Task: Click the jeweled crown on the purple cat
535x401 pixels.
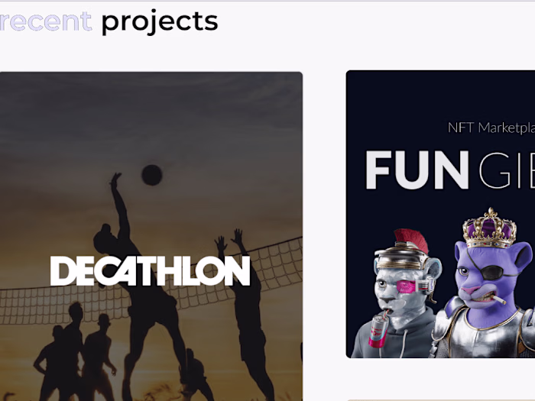Action: pos(490,228)
